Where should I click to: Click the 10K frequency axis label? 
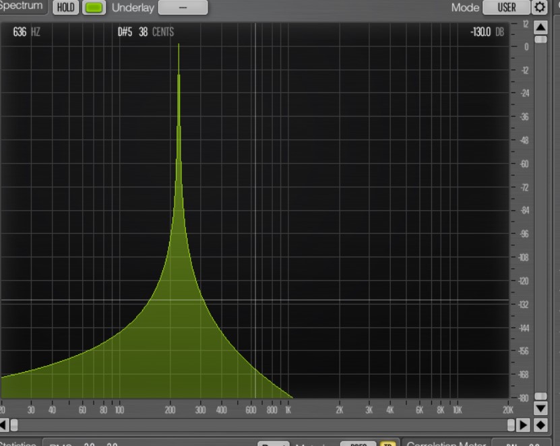pyautogui.click(x=457, y=410)
